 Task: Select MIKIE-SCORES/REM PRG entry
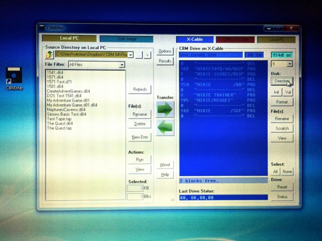coord(218,74)
